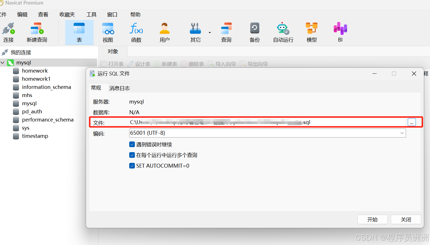Select the performance_schema database in tree

(x=48, y=120)
